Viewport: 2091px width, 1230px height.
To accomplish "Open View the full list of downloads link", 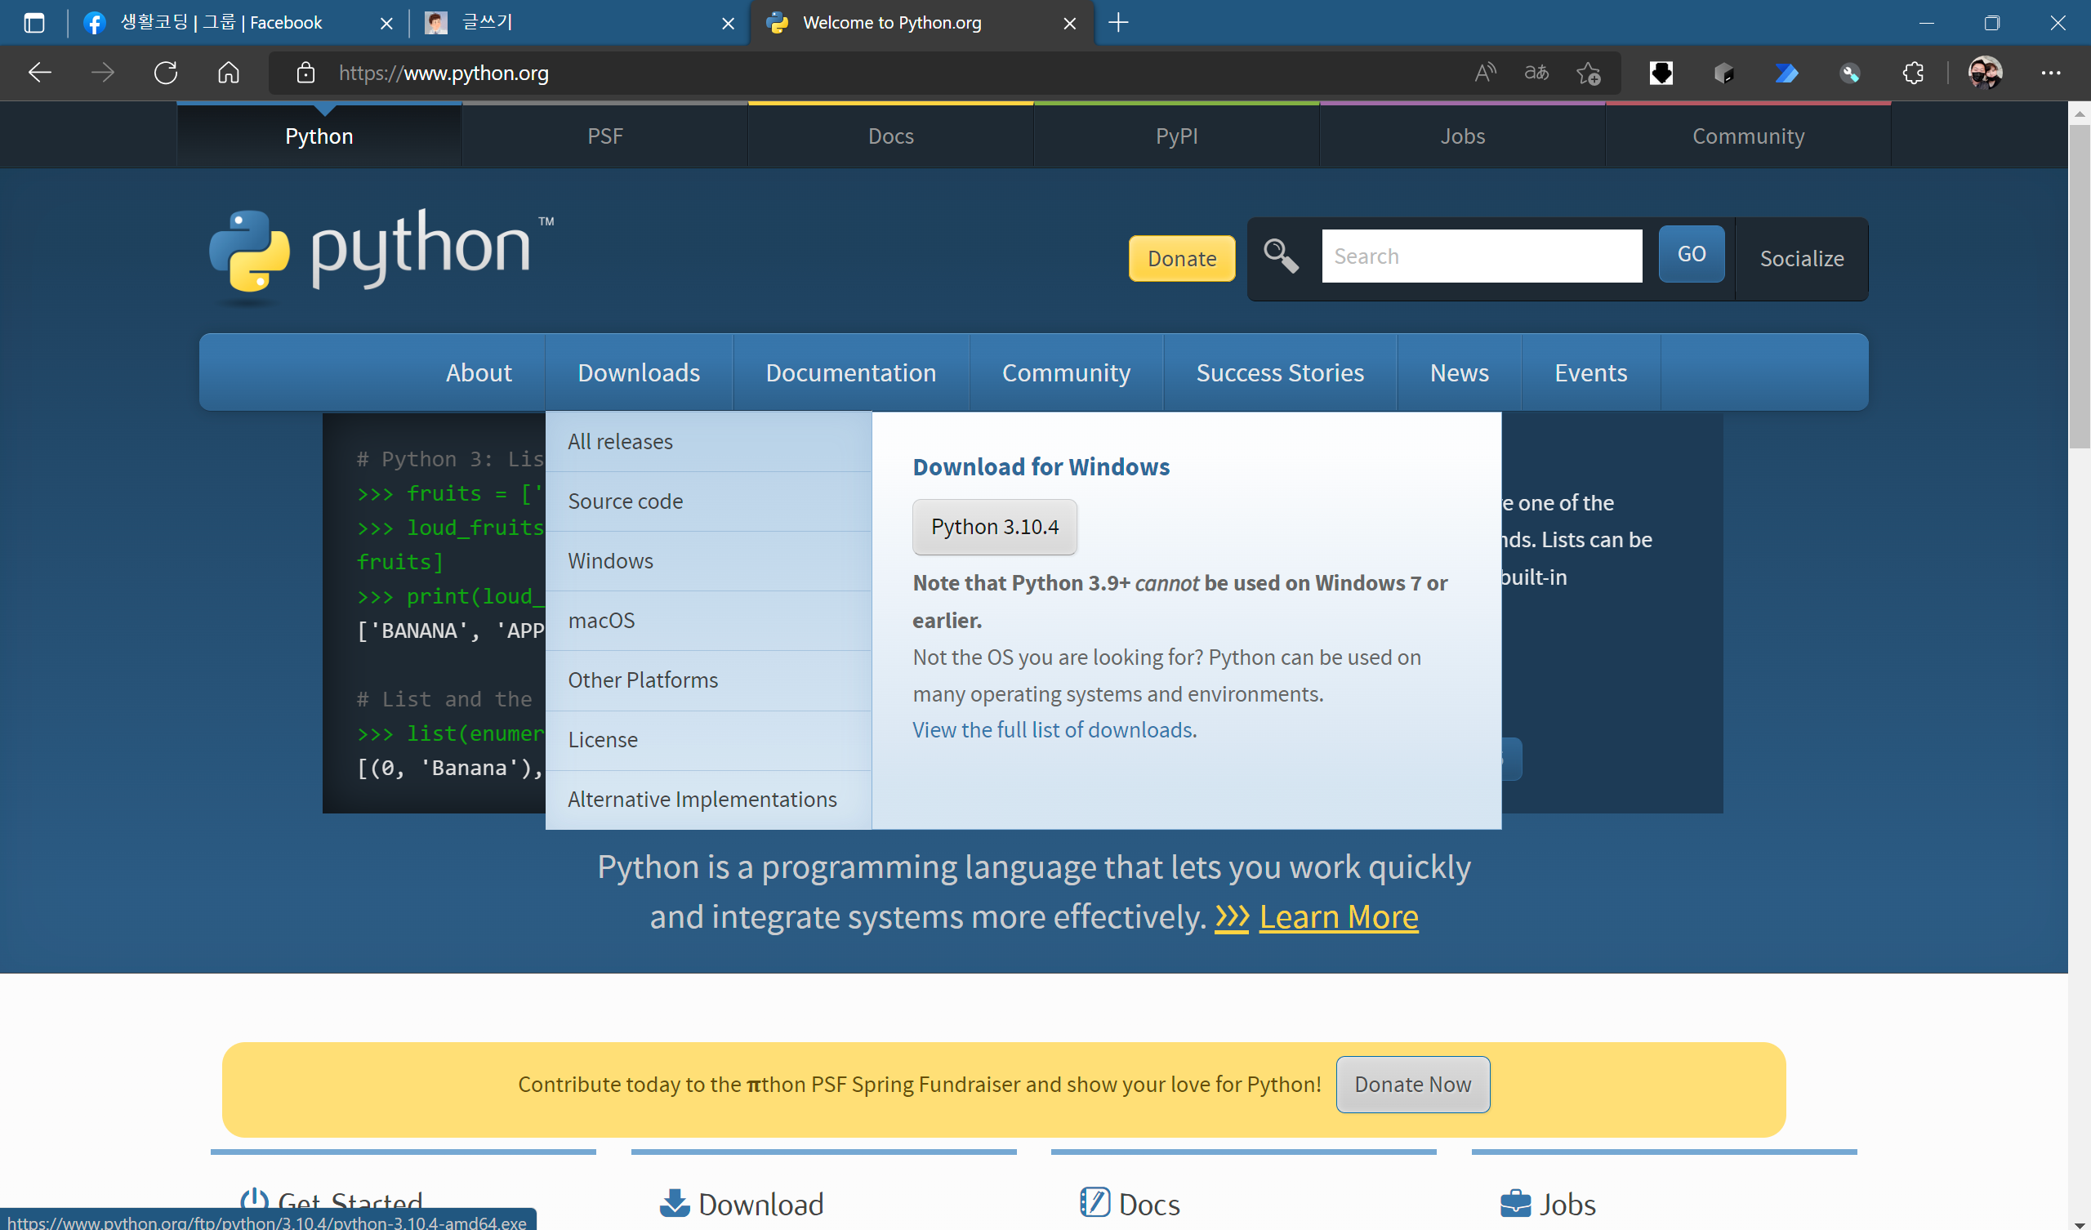I will tap(1053, 729).
